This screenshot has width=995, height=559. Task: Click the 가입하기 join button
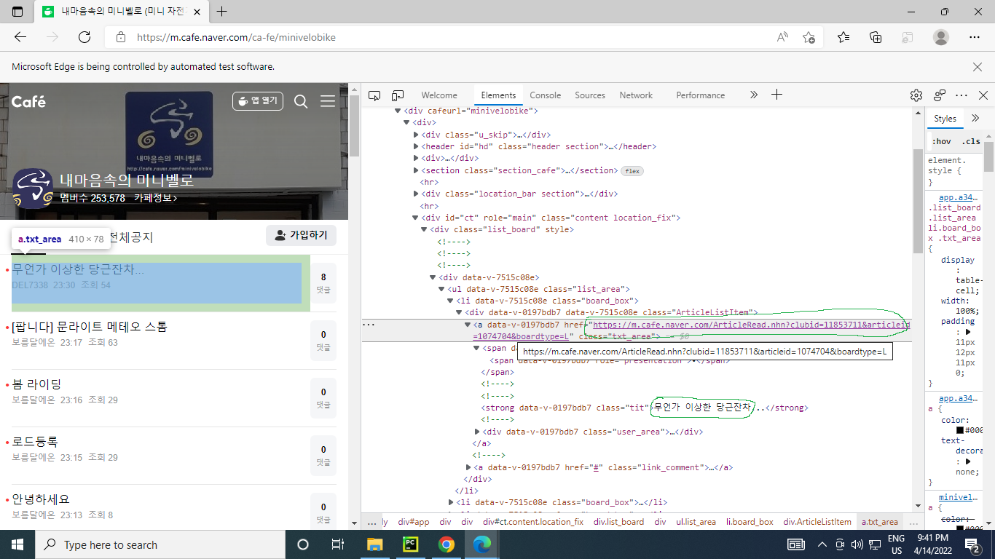[x=301, y=235]
